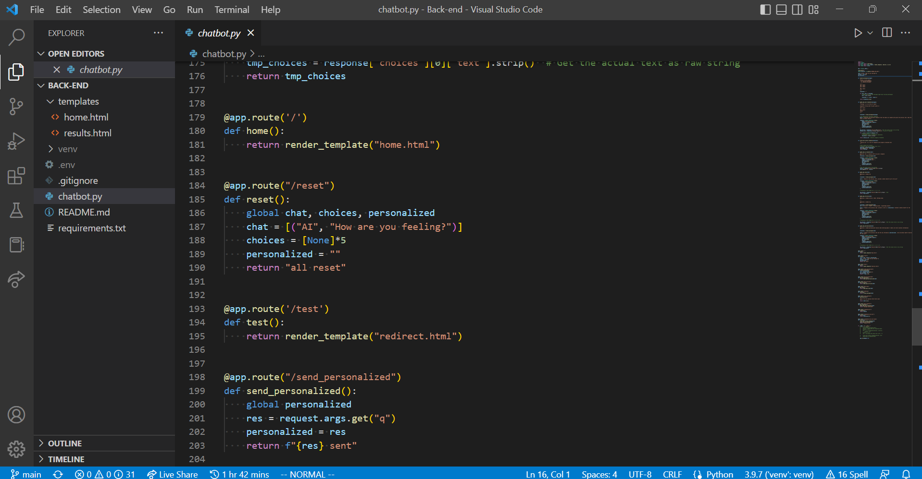Click the 16 Spell warning indicator
This screenshot has height=479, width=922.
(847, 474)
